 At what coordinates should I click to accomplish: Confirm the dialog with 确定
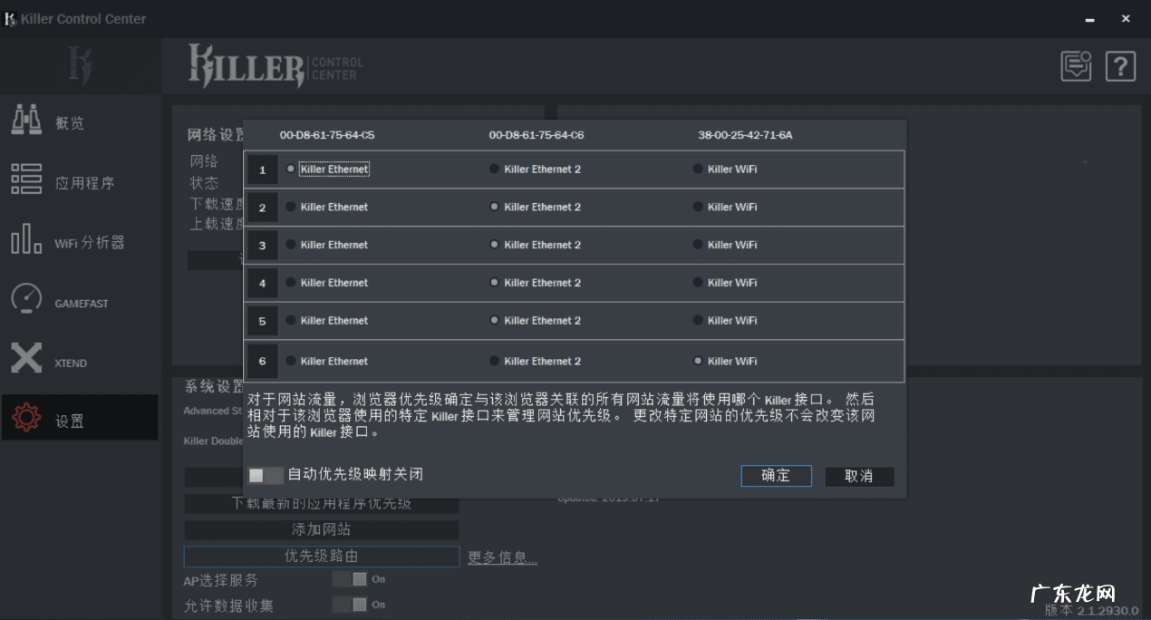776,475
